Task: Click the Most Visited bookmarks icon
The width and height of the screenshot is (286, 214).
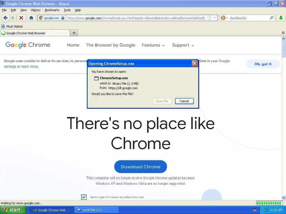Action: (x=3, y=26)
